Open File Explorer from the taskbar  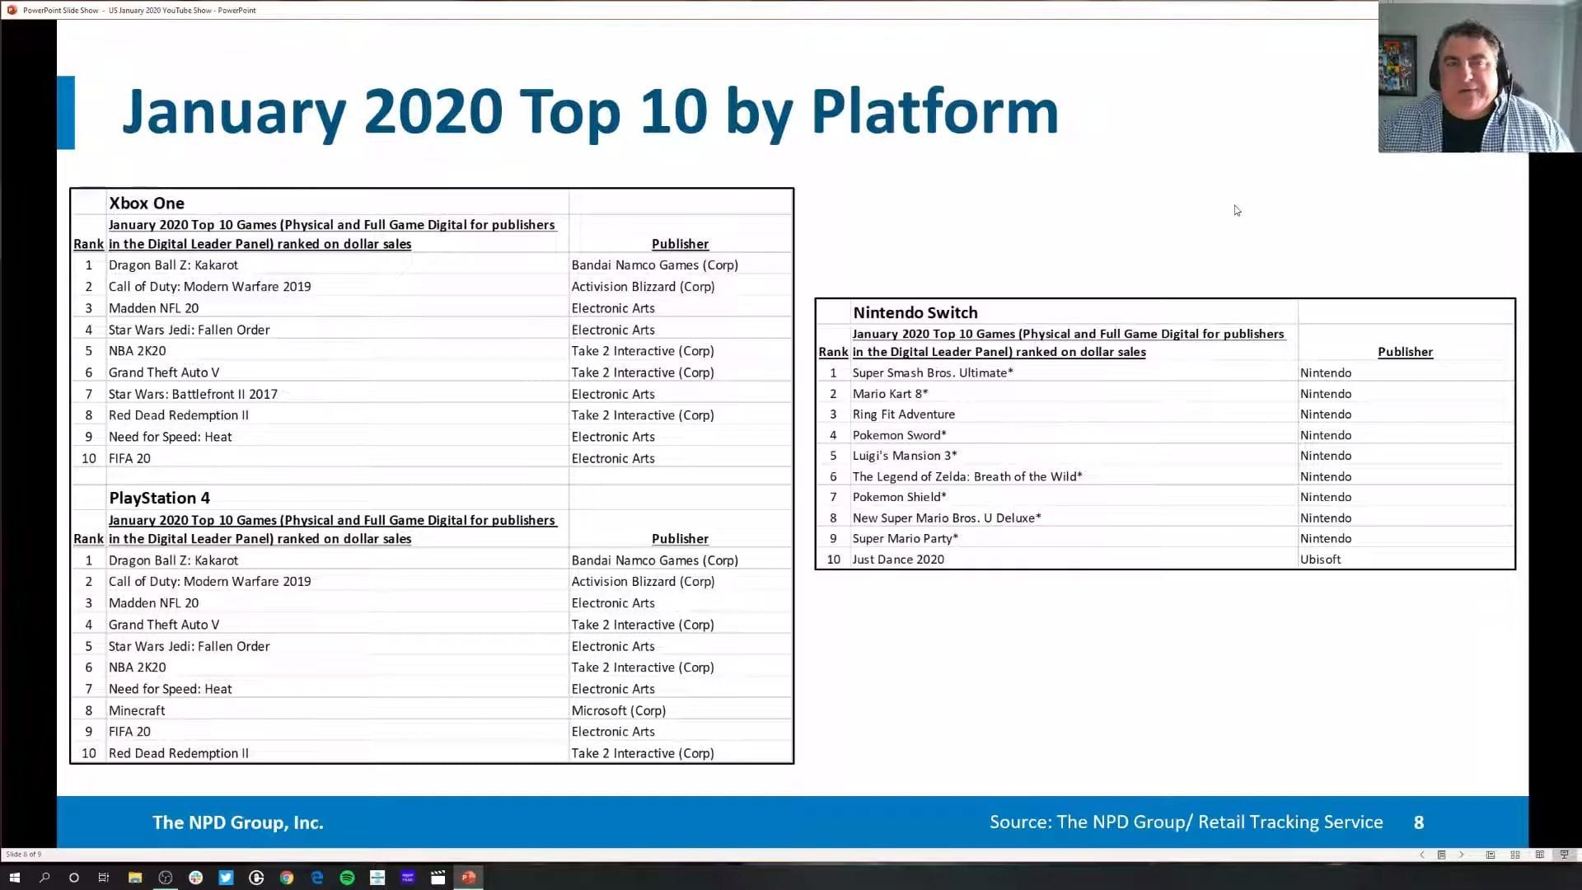click(x=135, y=878)
